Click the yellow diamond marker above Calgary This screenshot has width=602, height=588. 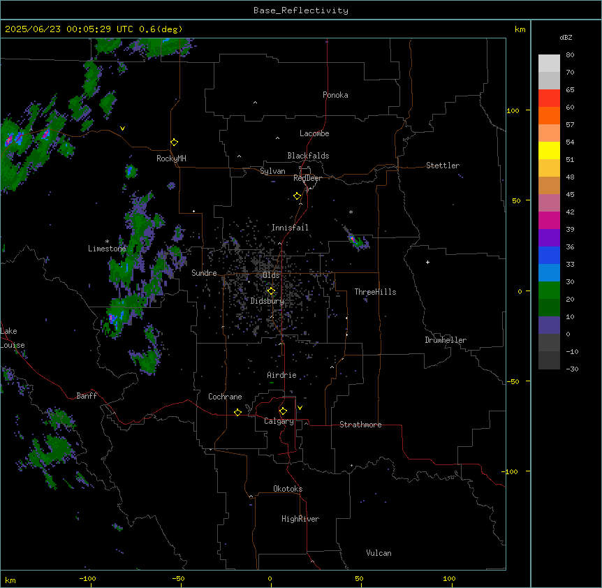point(283,411)
